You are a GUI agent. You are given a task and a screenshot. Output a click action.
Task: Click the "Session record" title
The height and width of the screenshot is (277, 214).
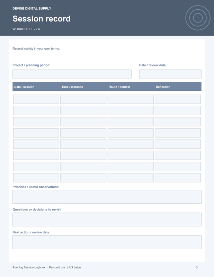(42, 19)
